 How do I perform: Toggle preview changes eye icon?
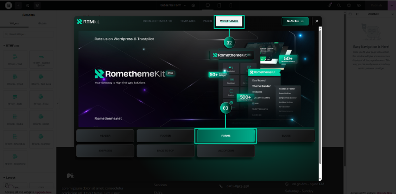coord(358,5)
